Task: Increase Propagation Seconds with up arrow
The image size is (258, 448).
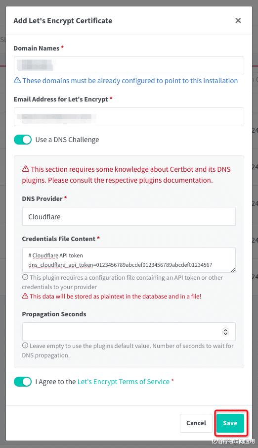Action: [x=225, y=330]
